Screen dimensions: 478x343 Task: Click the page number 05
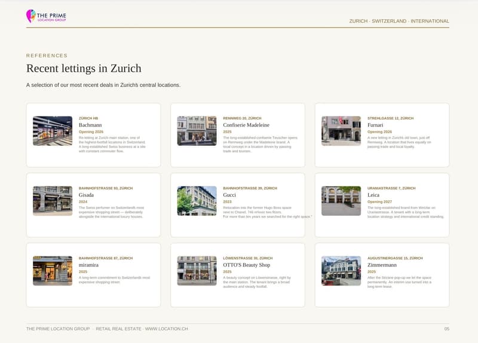pyautogui.click(x=446, y=329)
